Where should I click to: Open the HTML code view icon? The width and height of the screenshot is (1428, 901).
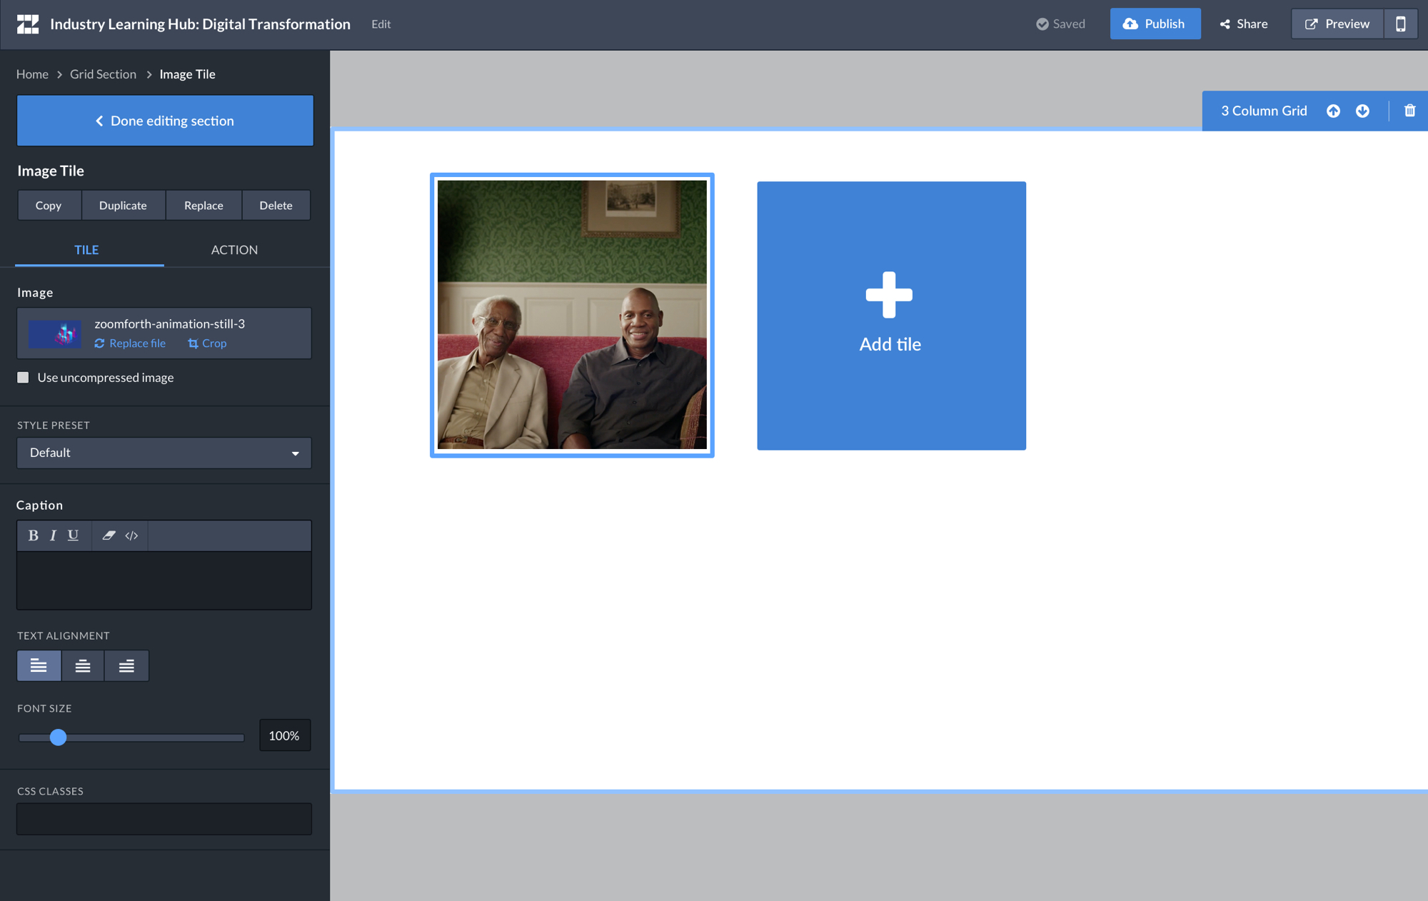[131, 535]
